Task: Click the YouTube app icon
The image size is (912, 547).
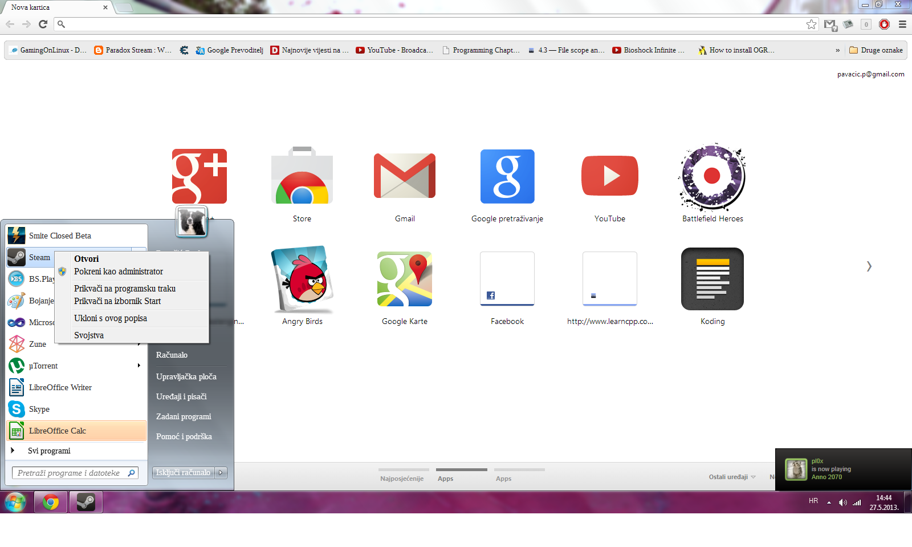Action: click(x=609, y=176)
